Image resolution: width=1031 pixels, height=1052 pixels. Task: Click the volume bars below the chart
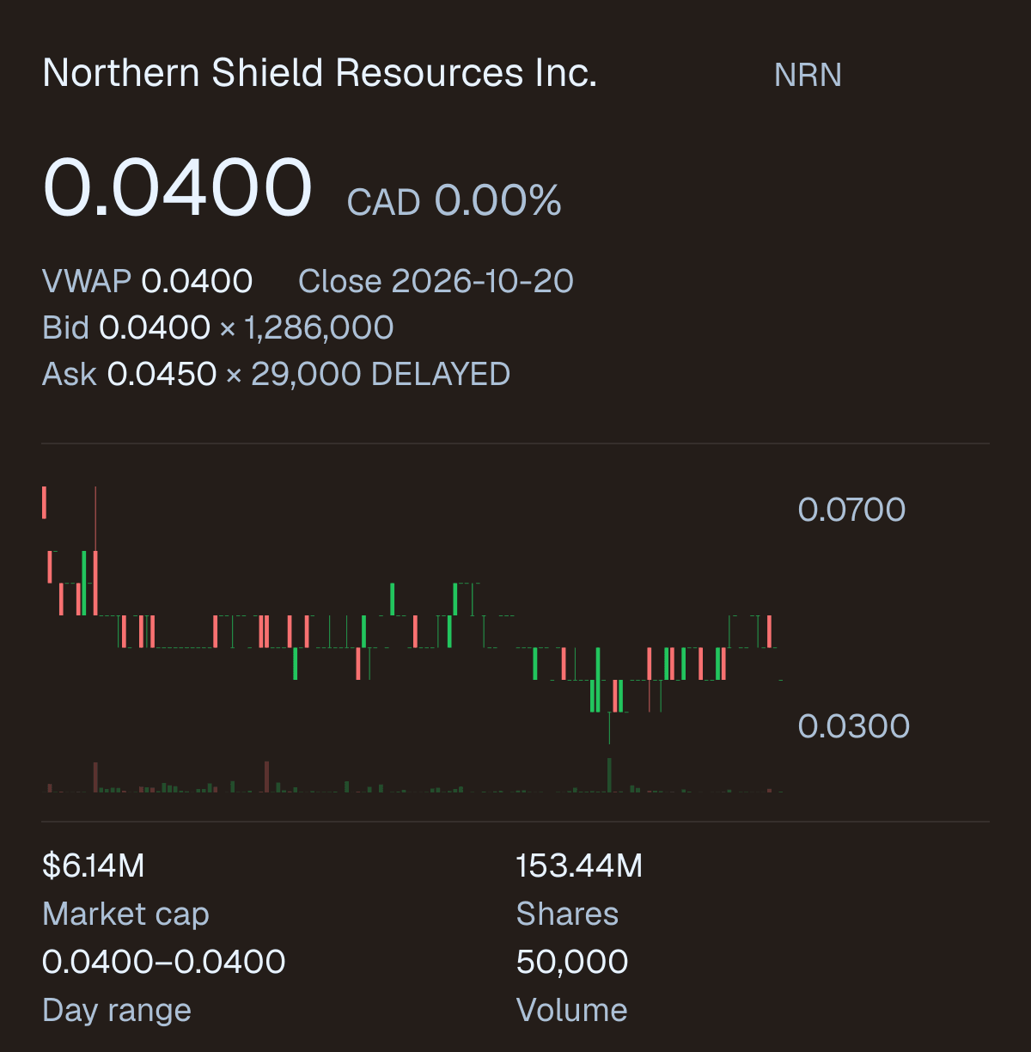coord(412,775)
